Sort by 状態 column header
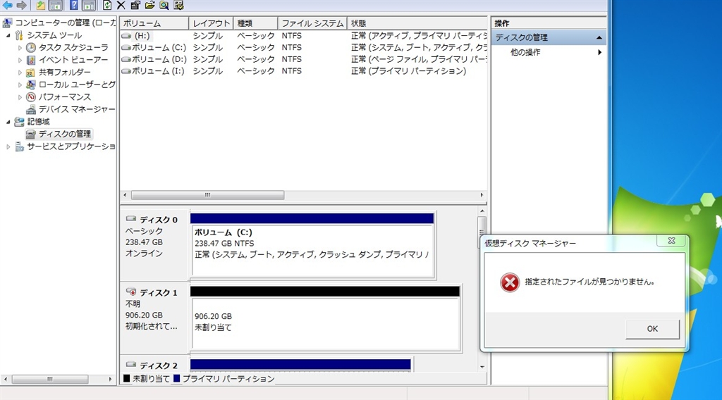 417,23
